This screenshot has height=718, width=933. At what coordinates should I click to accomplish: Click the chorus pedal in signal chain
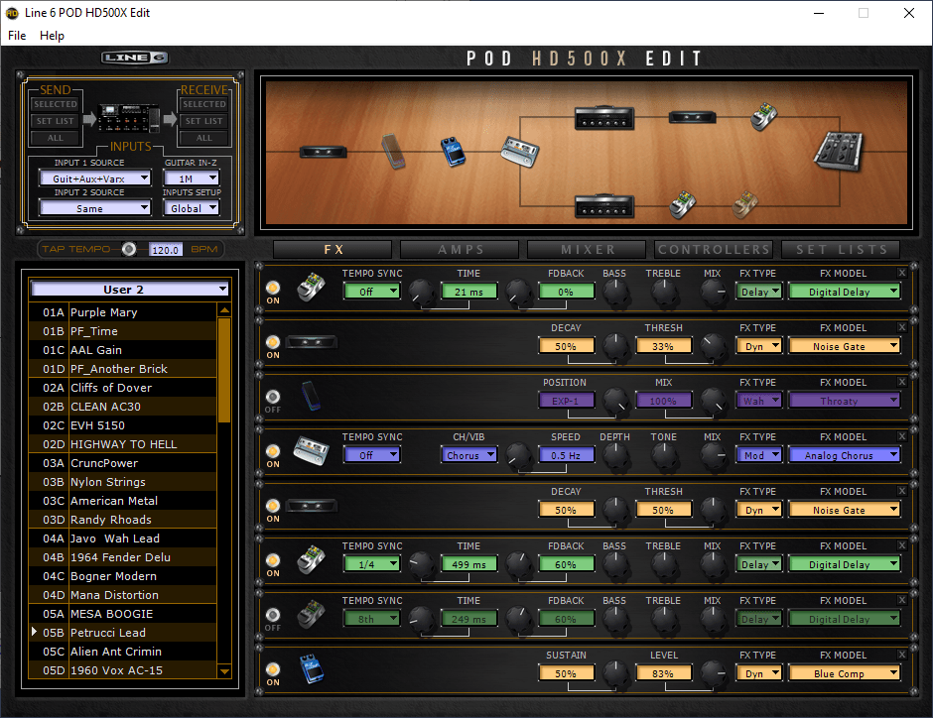(518, 152)
